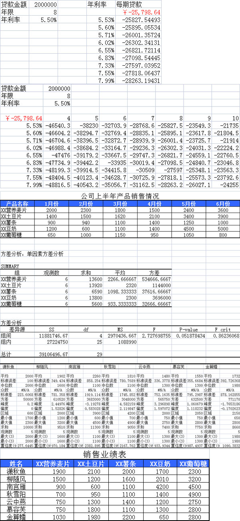
Task: Click the 方差分析：单因素方差分析 label cell
Action: 32,254
